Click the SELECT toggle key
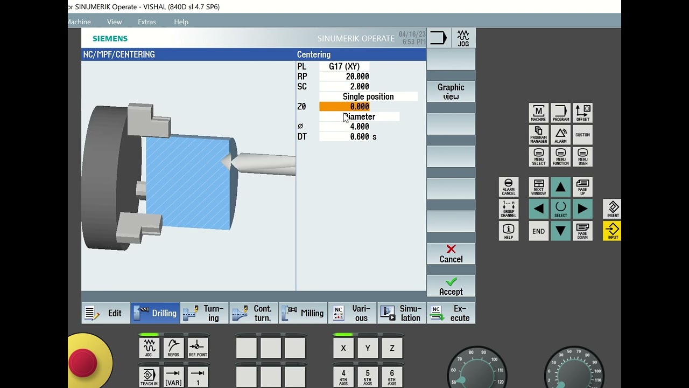Screen dimensions: 689x388 tap(560, 209)
